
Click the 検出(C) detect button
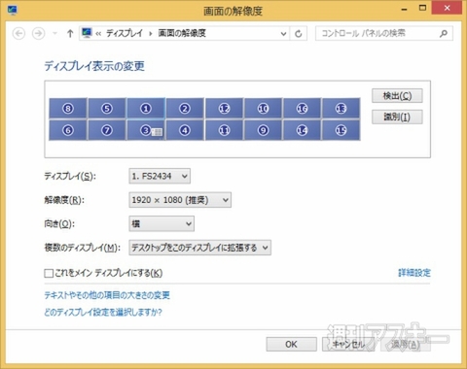point(397,96)
